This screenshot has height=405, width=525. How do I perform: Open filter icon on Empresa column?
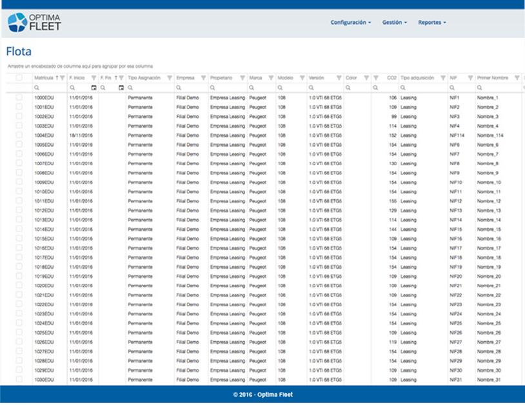(x=203, y=78)
